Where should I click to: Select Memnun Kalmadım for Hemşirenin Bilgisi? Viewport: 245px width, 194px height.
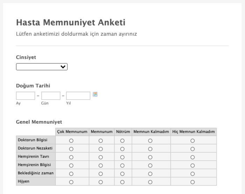150,165
